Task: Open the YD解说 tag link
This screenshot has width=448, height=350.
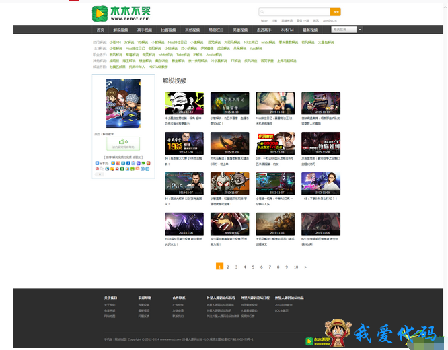Action: (143, 42)
